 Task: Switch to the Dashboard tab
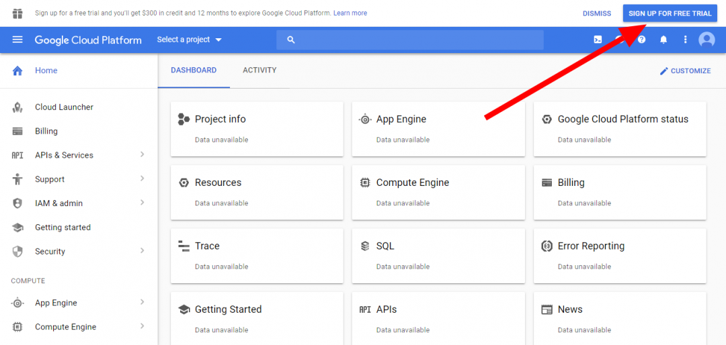point(194,70)
